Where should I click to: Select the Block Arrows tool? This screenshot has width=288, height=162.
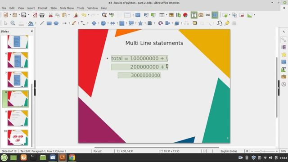coord(112,23)
